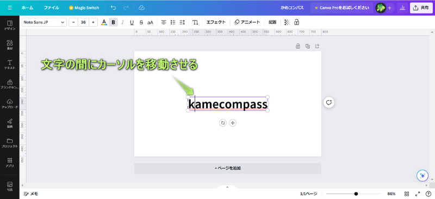This screenshot has width=435, height=199.
Task: Duplicate the page
Action: coord(308,46)
